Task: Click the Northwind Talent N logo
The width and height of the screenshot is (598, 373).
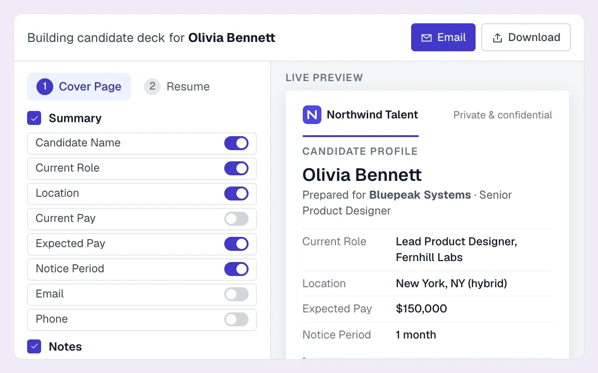Action: pos(312,115)
